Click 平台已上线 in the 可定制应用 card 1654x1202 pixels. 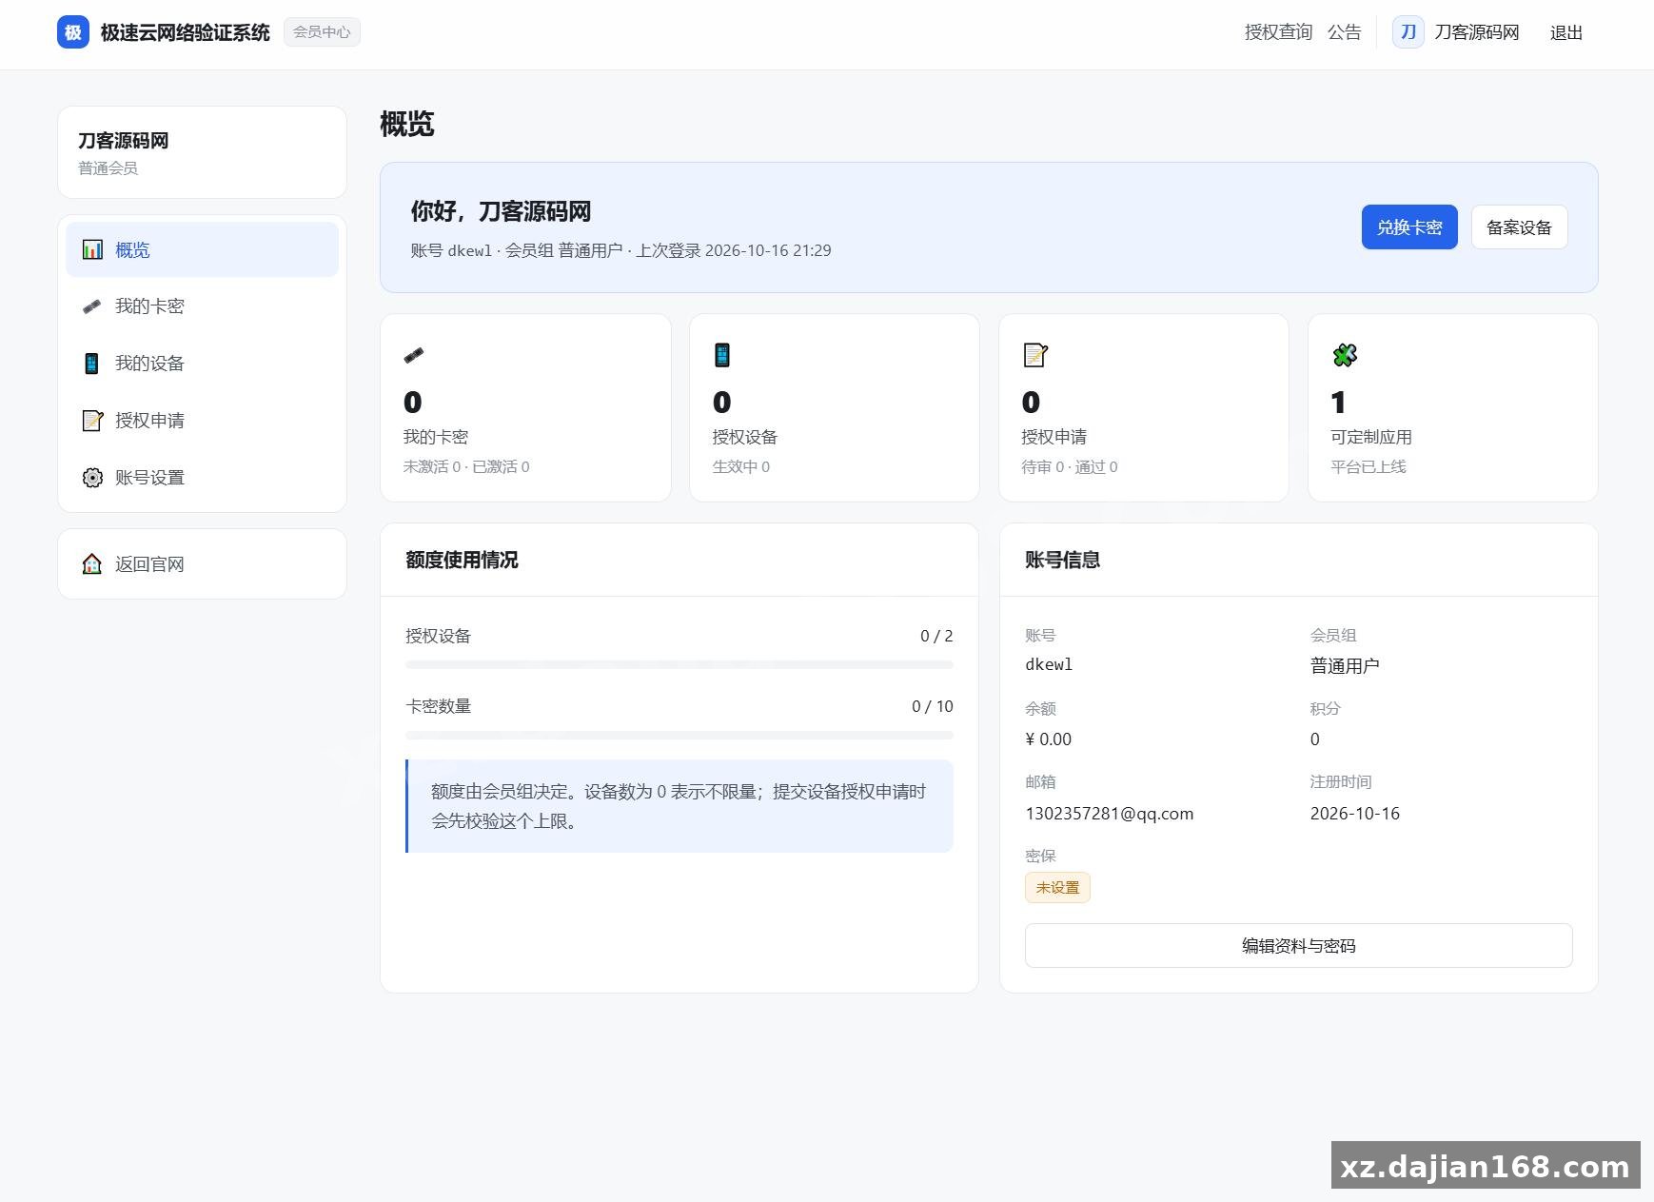1368,466
